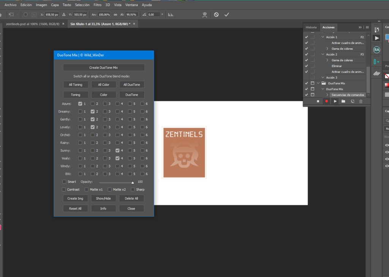Click the Create DuoTone Mix button

(104, 68)
